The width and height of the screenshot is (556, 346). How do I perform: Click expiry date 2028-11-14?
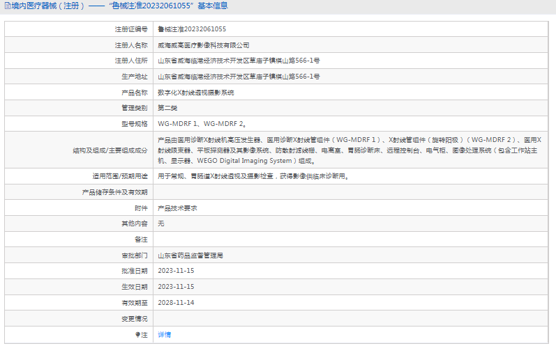[176, 302]
